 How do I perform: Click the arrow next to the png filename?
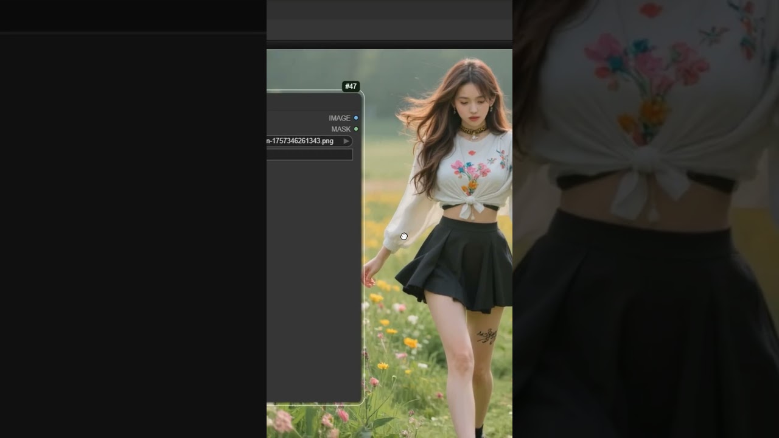pos(346,141)
